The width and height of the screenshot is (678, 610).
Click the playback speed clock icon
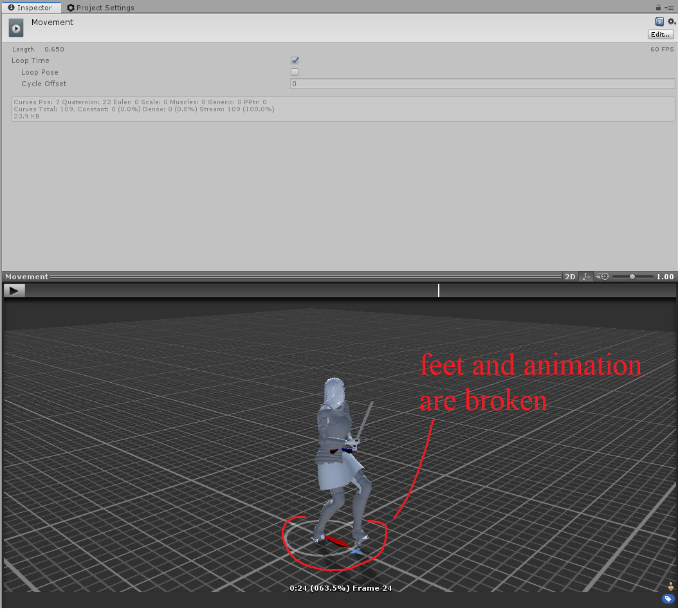click(x=601, y=276)
